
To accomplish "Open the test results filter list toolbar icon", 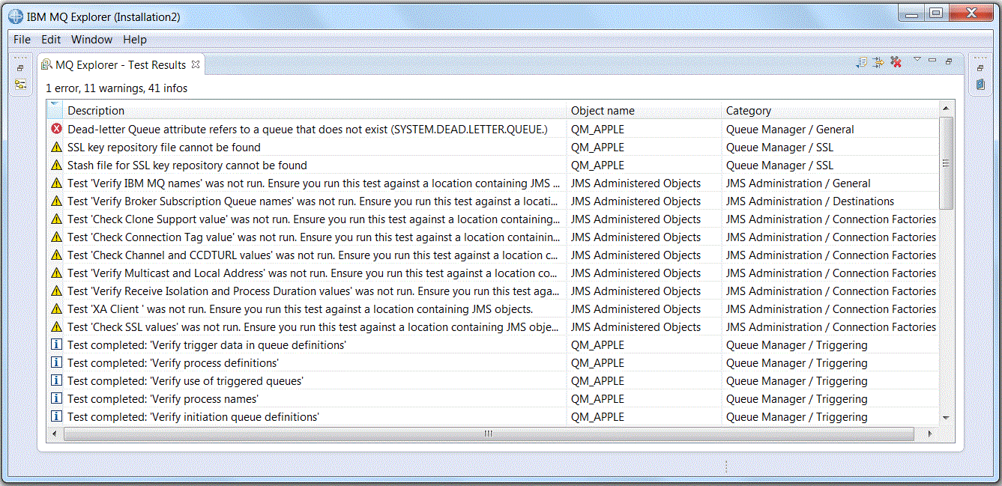I will [862, 63].
